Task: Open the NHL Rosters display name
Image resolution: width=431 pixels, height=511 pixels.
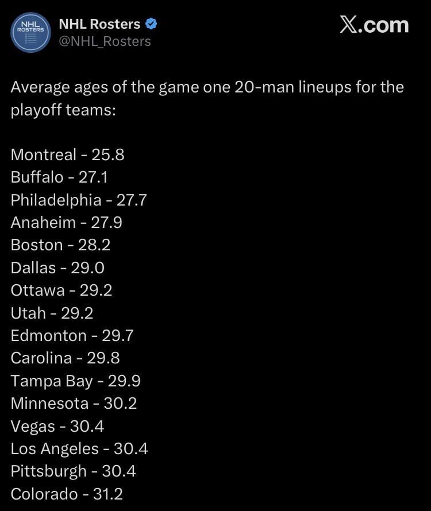Action: pos(99,24)
